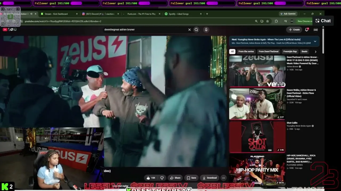Screen dimensions: 341x191
Task: Open the WHO TF IS DDG video title
Action: point(303,60)
